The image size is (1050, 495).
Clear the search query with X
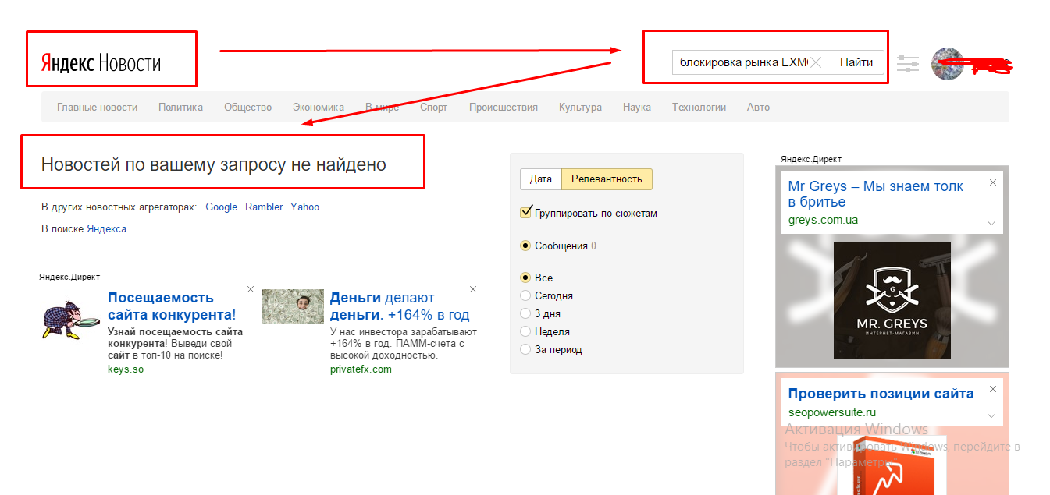point(816,62)
